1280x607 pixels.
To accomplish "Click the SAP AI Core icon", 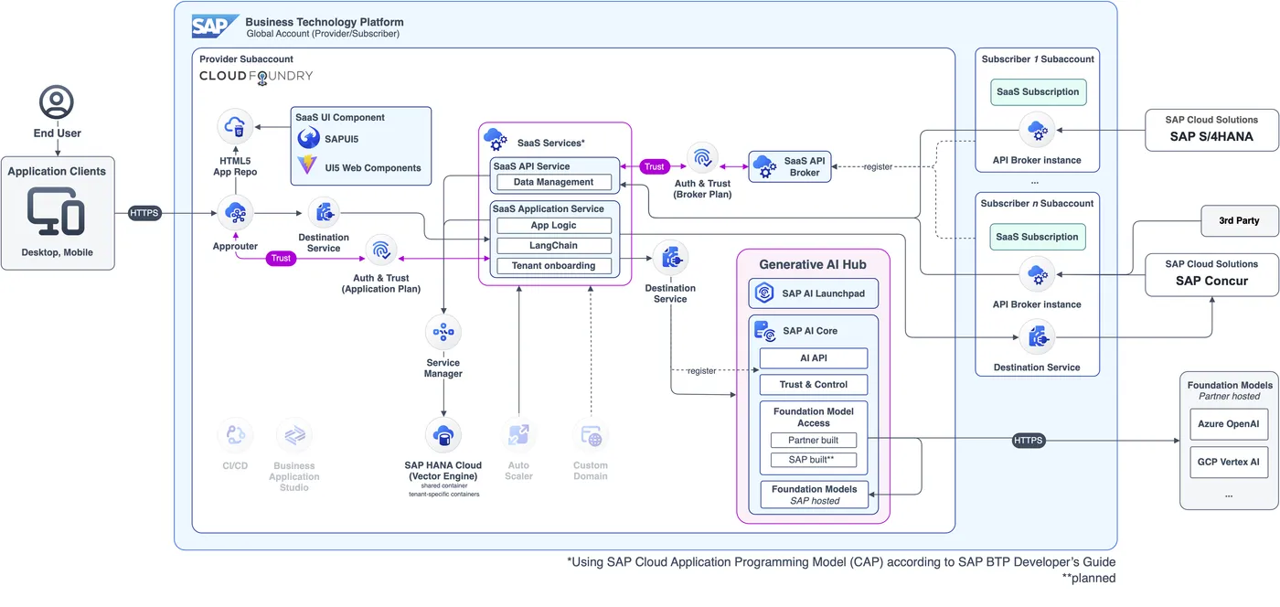I will coord(763,330).
